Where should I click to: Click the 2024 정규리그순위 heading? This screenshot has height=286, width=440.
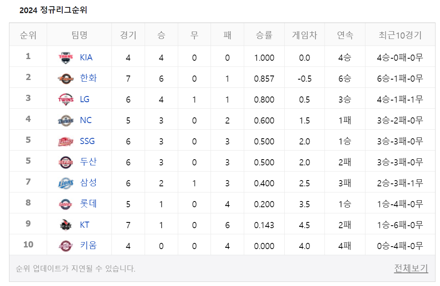(53, 10)
